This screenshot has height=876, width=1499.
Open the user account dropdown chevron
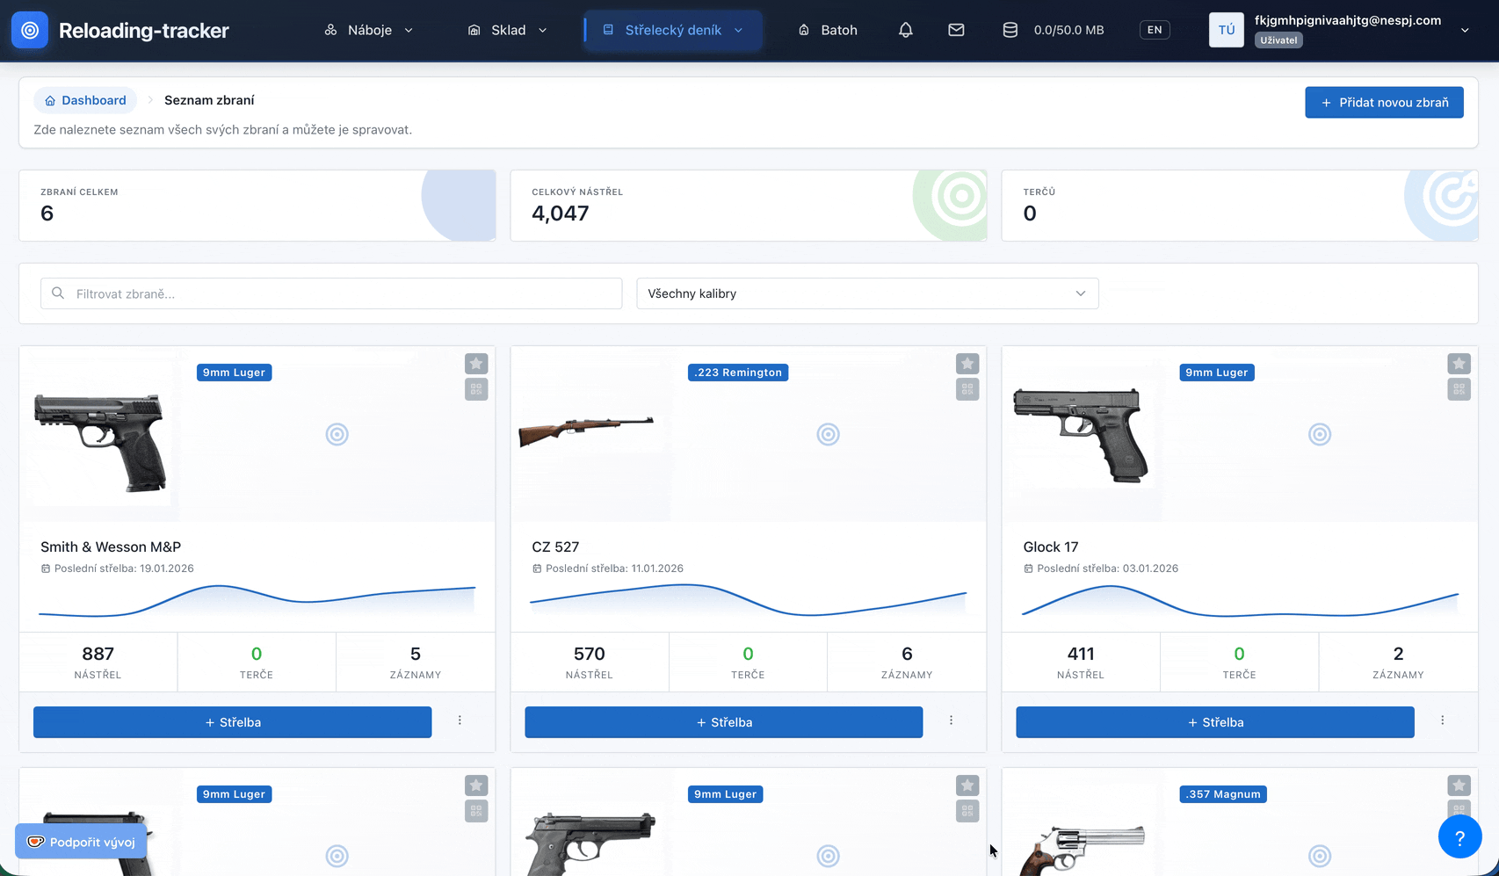(x=1465, y=30)
